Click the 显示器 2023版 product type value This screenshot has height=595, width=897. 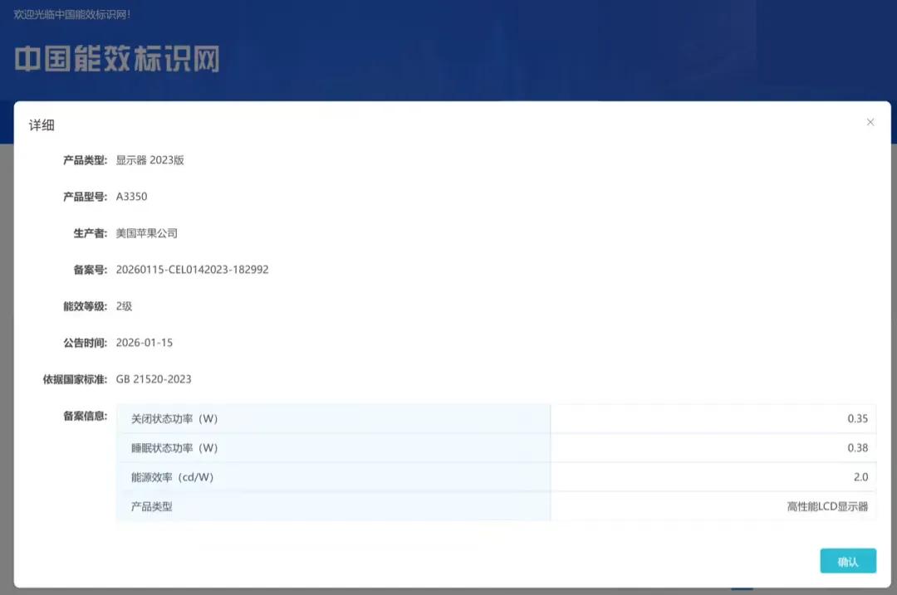pos(149,160)
